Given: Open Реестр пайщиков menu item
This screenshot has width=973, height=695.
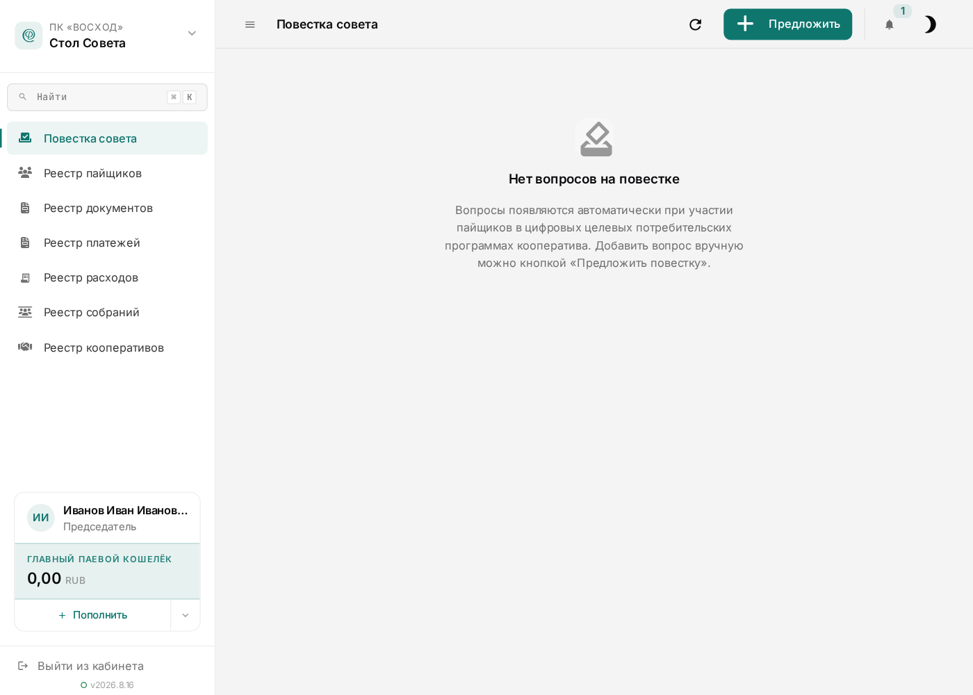Looking at the screenshot, I should pos(107,173).
